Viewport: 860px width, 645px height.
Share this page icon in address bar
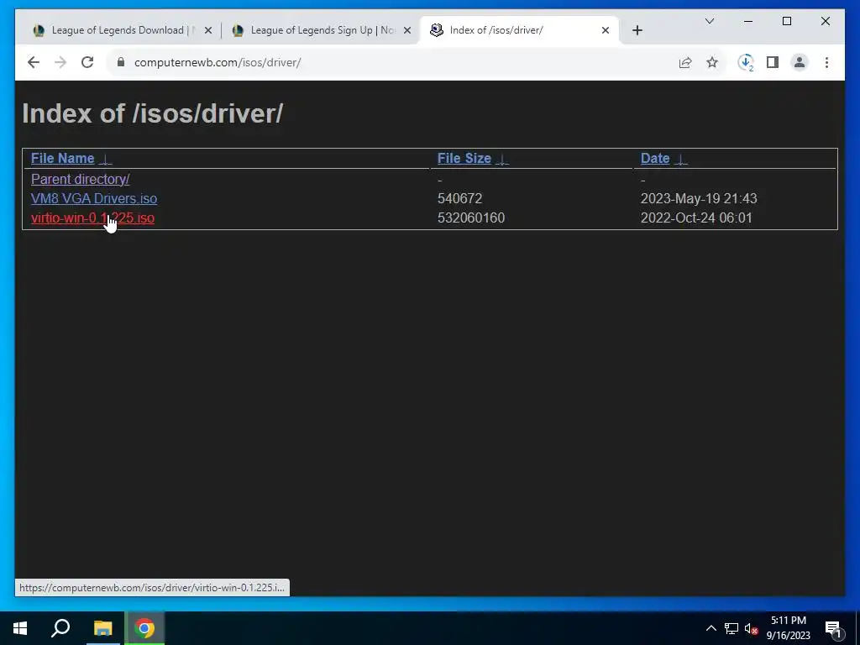[685, 62]
